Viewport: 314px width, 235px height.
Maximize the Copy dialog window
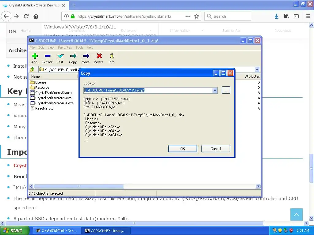point(223,73)
